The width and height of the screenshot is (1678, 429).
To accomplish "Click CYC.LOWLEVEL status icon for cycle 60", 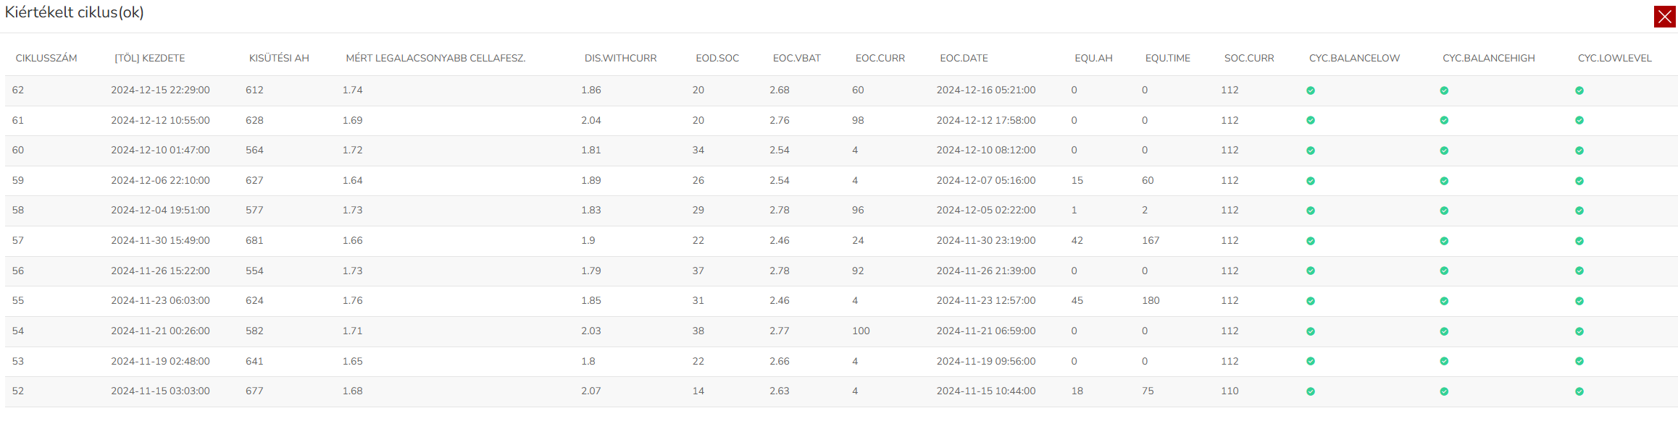I will click(1579, 150).
